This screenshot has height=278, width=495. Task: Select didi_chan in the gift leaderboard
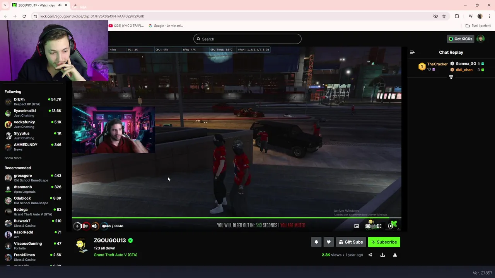[x=464, y=70]
